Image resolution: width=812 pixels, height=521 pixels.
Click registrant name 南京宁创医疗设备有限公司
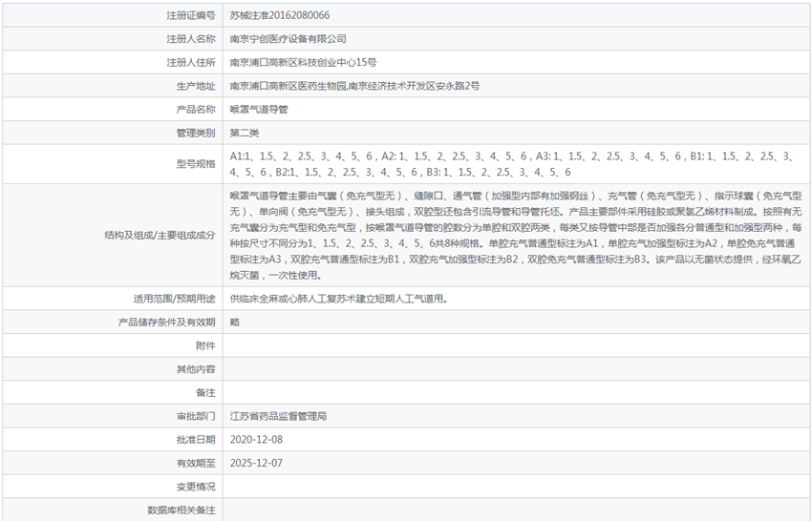[x=288, y=39]
